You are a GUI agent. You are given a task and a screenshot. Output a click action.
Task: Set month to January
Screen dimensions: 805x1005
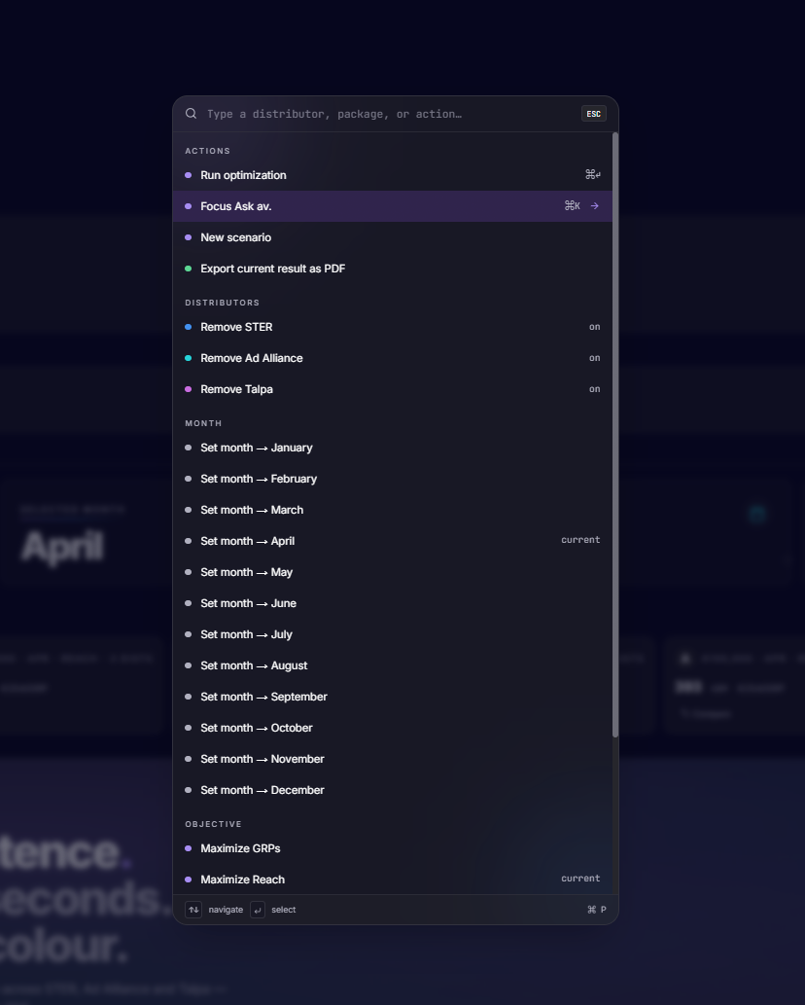pos(393,448)
